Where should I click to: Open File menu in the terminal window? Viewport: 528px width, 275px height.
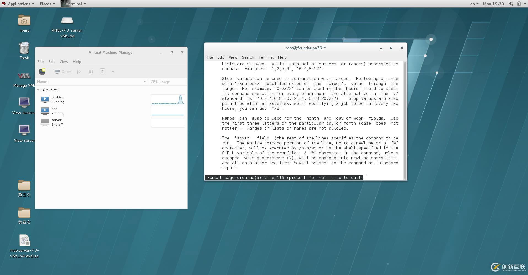(210, 57)
